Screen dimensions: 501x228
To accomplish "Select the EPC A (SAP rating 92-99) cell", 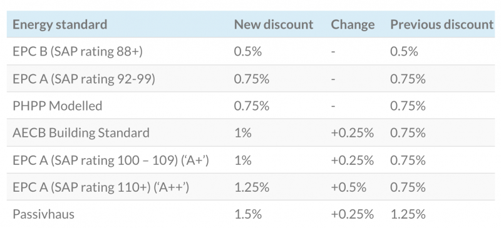I will [x=84, y=79].
